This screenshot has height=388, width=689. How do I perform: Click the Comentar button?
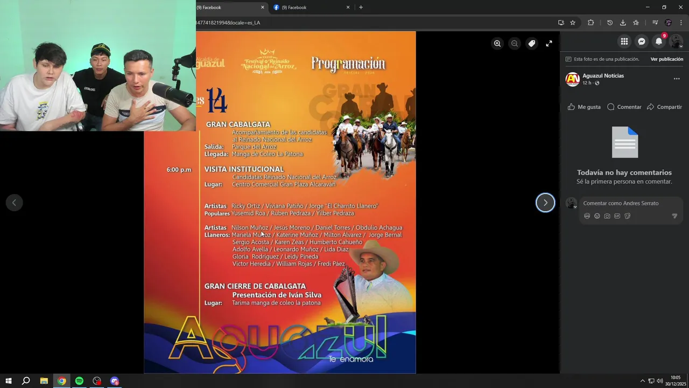click(x=624, y=107)
